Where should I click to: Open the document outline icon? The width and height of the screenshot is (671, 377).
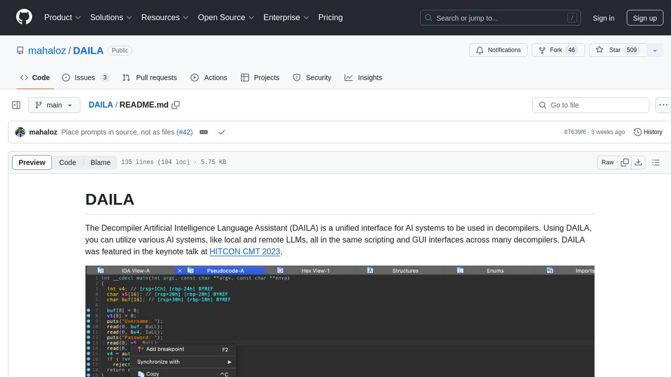(x=656, y=162)
